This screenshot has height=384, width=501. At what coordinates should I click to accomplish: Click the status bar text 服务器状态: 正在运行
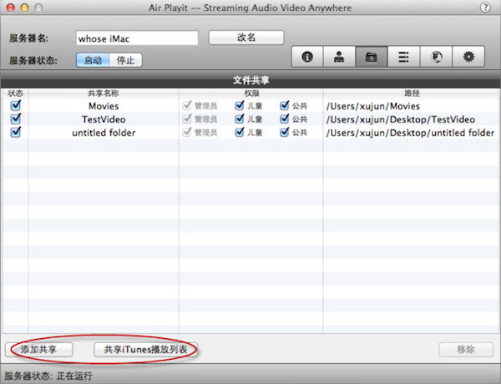coord(48,376)
